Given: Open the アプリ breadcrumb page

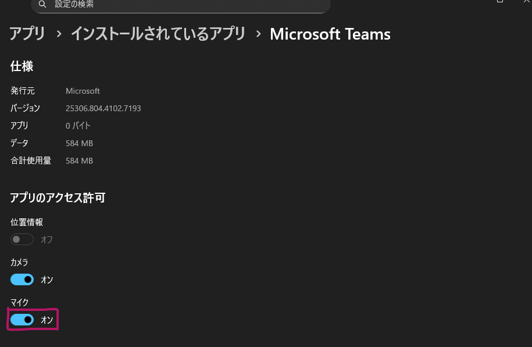Looking at the screenshot, I should [x=27, y=34].
